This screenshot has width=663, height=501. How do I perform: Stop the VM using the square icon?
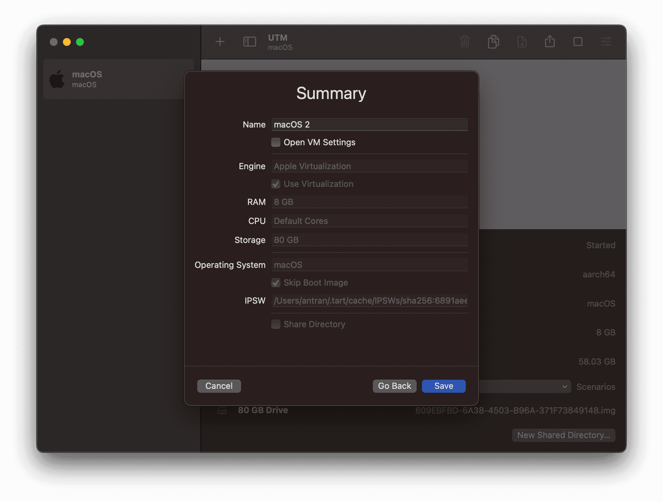pyautogui.click(x=578, y=42)
